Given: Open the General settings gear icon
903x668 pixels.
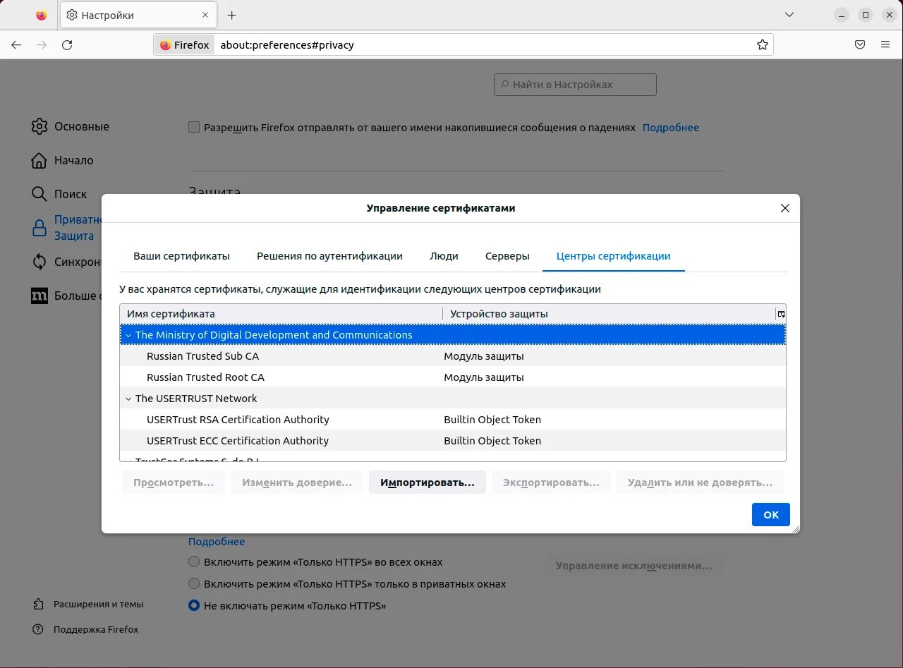Looking at the screenshot, I should [x=40, y=126].
